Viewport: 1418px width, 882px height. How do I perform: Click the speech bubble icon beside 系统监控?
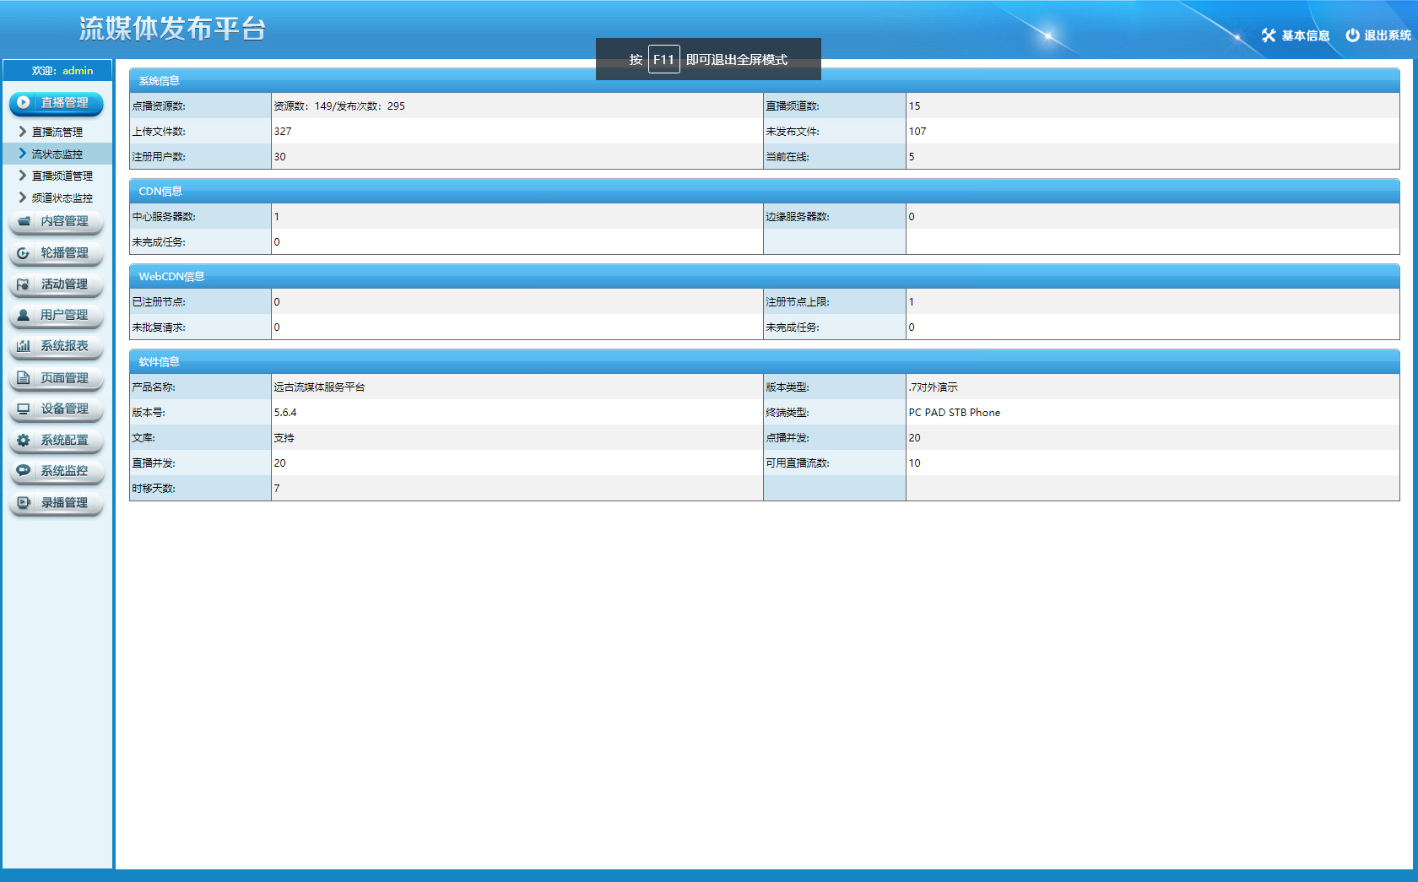point(24,471)
